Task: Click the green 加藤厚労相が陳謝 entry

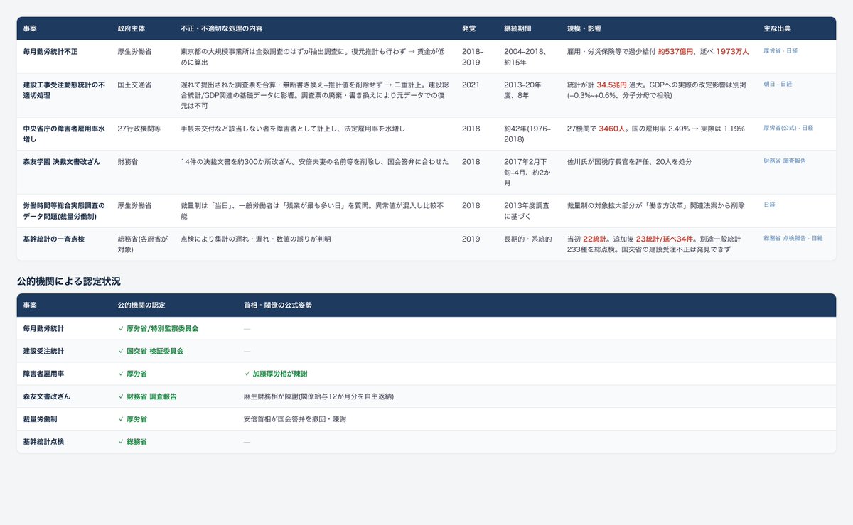Action: coord(276,374)
